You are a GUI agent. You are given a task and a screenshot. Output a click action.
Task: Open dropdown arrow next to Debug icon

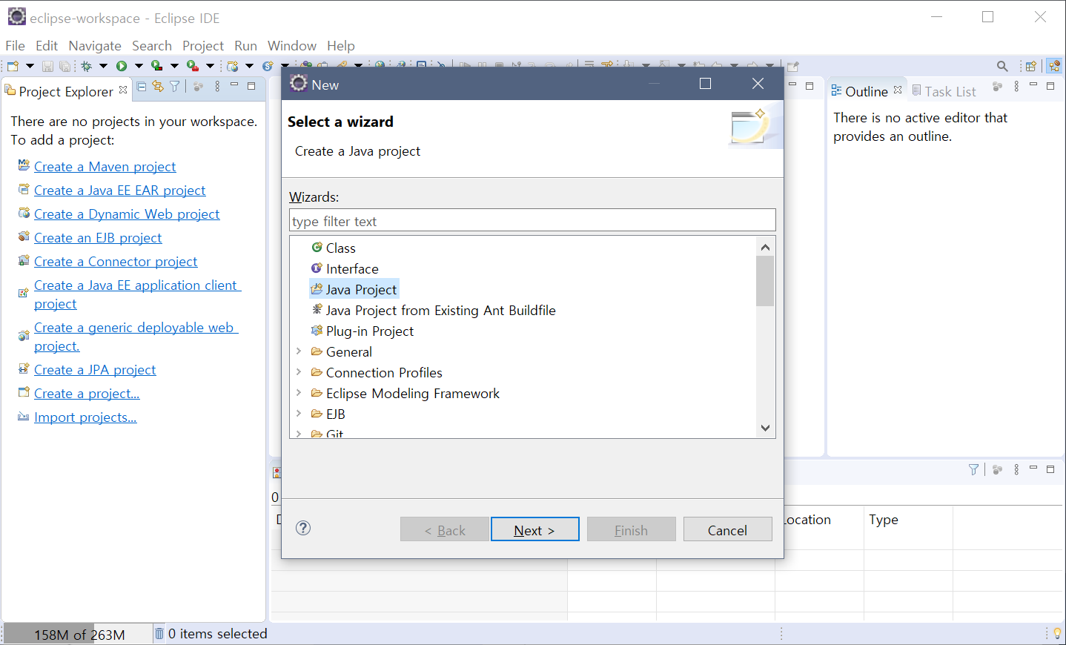coord(103,66)
